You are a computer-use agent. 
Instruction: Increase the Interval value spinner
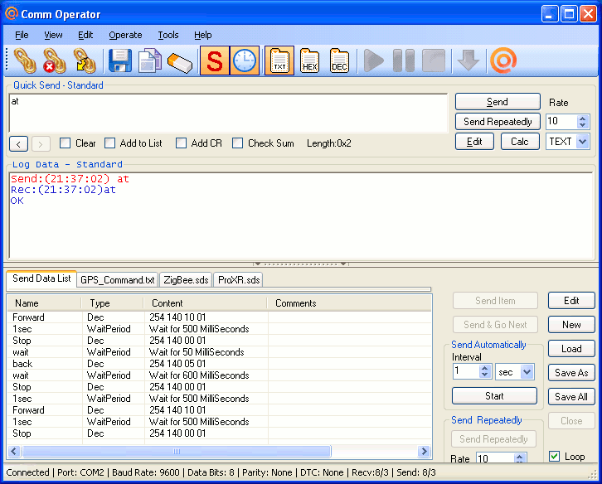click(484, 368)
